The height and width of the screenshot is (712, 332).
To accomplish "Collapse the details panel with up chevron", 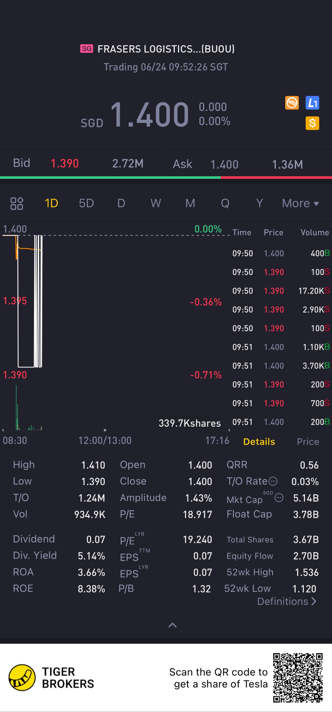I will pos(172,625).
